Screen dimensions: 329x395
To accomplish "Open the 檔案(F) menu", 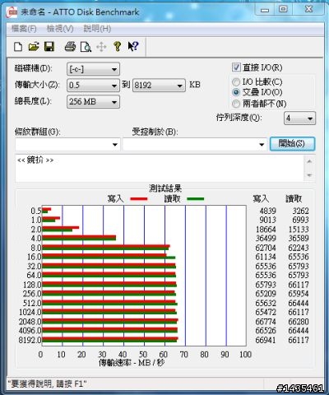I will (24, 29).
